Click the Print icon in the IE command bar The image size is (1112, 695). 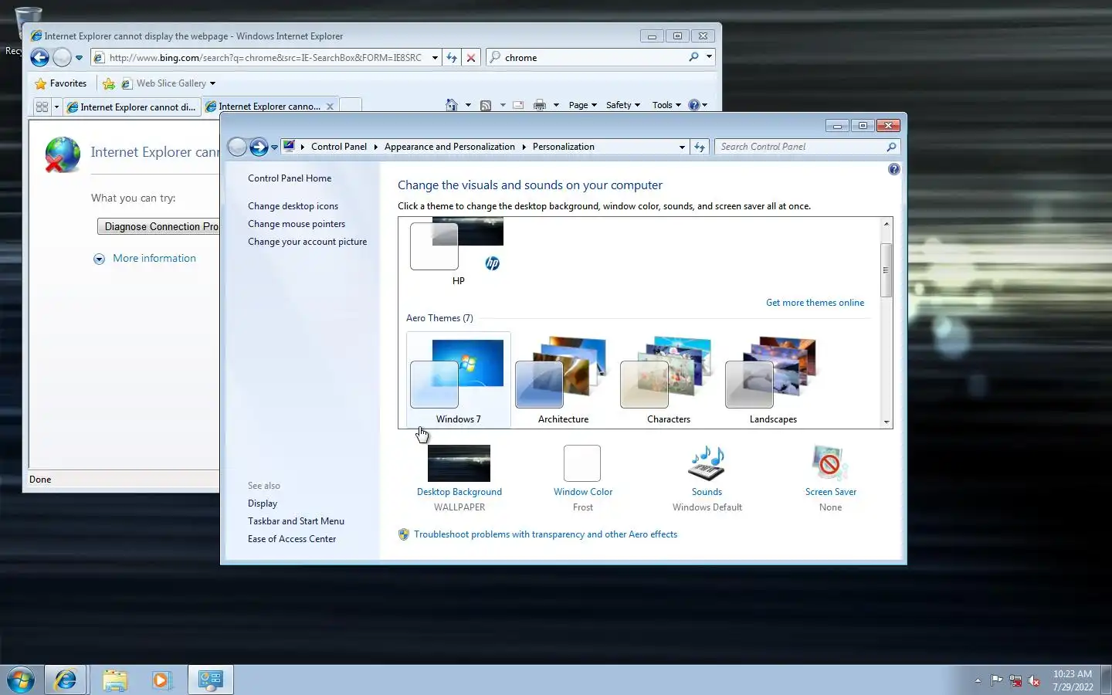[540, 105]
